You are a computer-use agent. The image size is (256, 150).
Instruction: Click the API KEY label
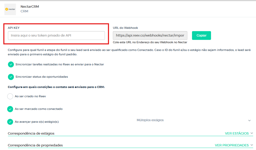[14, 28]
